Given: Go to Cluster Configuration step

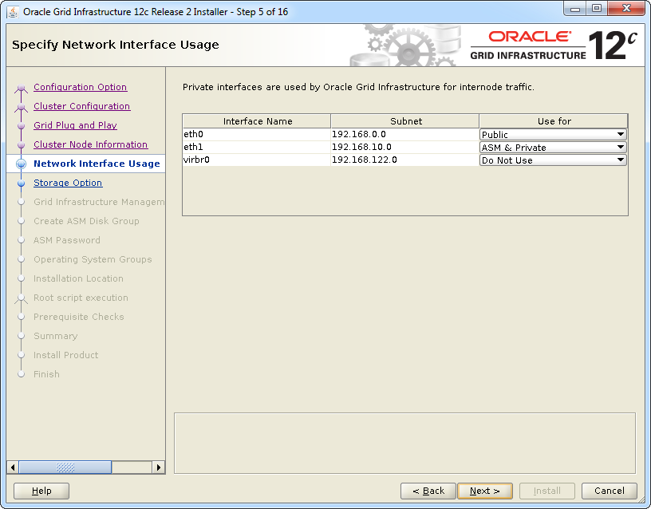Looking at the screenshot, I should (81, 106).
